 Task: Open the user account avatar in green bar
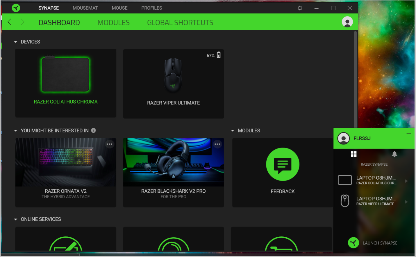pyautogui.click(x=347, y=22)
